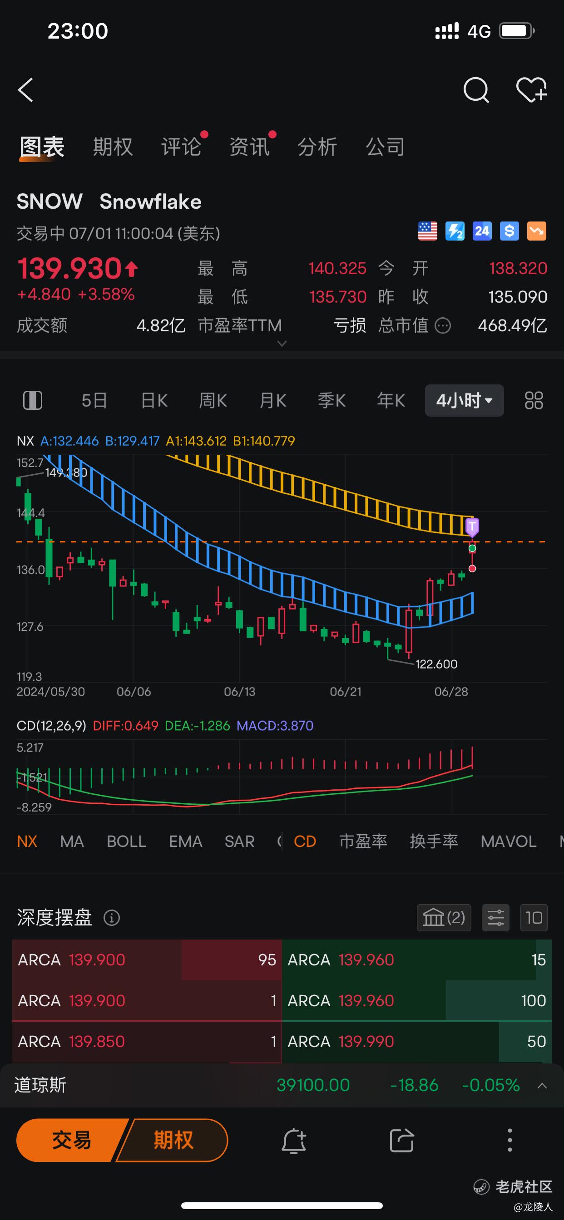Tap the US flag market icon
564x1220 pixels.
click(427, 231)
